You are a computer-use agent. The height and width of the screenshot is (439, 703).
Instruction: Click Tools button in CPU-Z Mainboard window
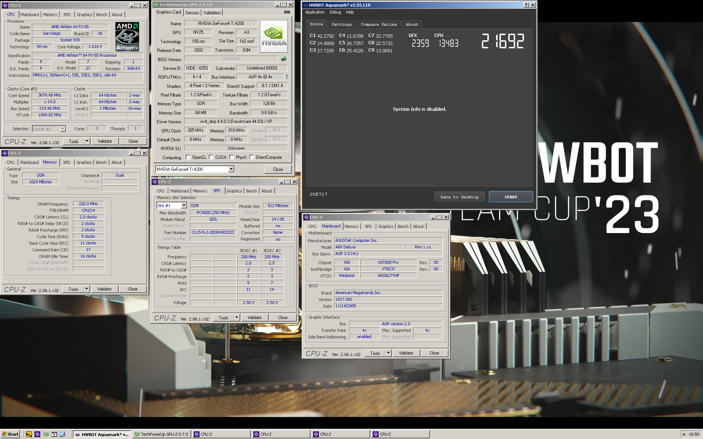pos(375,353)
